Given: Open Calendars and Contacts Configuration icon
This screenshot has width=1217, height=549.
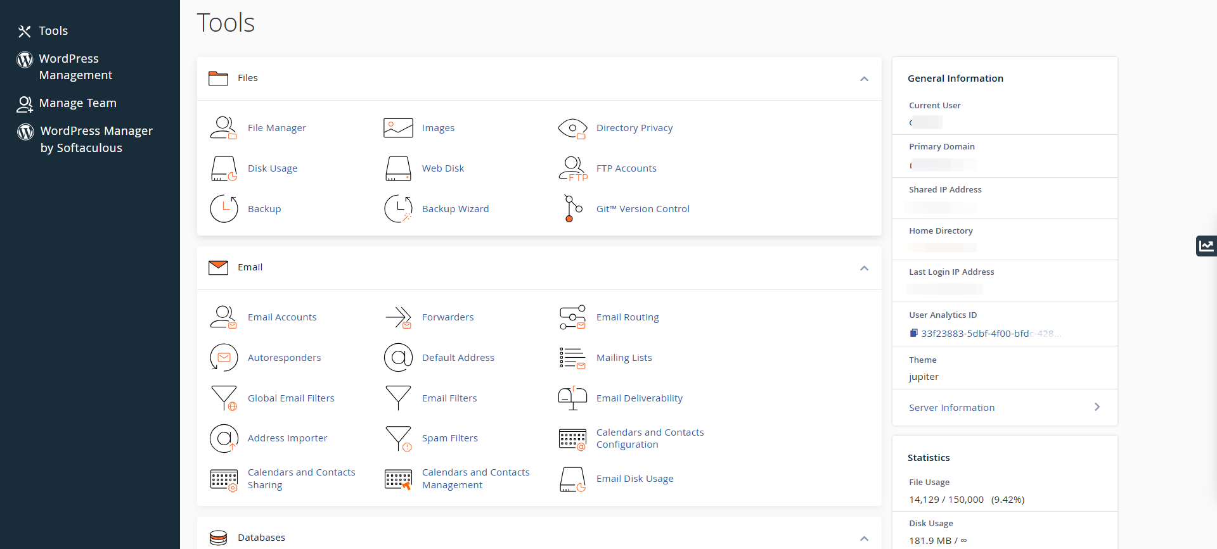Looking at the screenshot, I should [x=573, y=439].
